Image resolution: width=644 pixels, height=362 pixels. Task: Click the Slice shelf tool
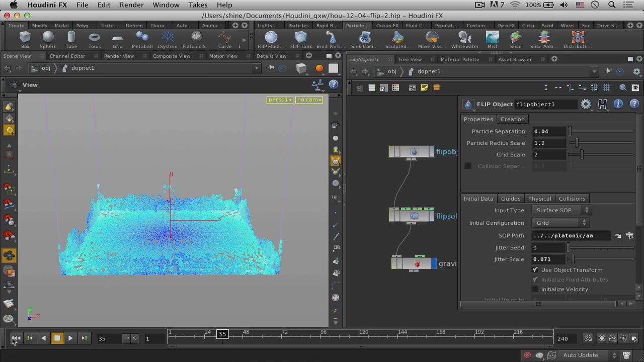[516, 40]
